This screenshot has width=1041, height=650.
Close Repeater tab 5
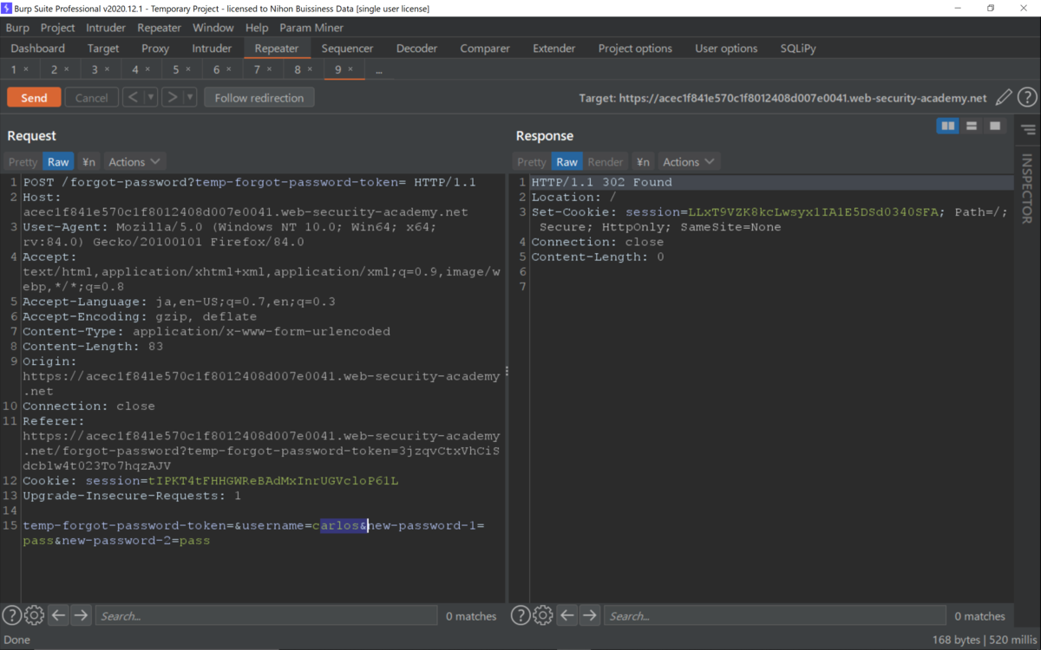188,69
